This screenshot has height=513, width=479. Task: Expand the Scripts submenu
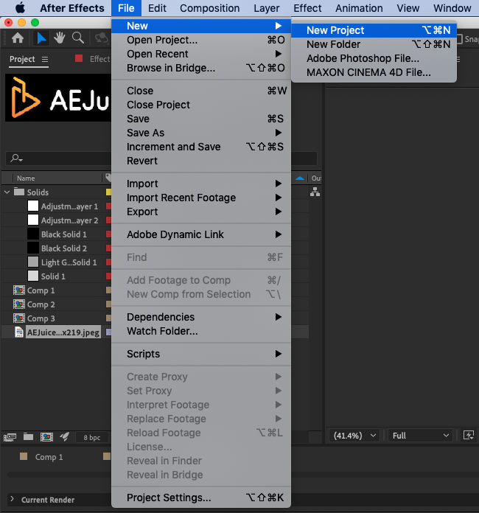click(201, 354)
